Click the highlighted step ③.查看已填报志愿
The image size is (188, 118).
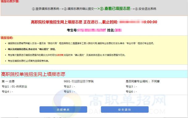pos(115,9)
